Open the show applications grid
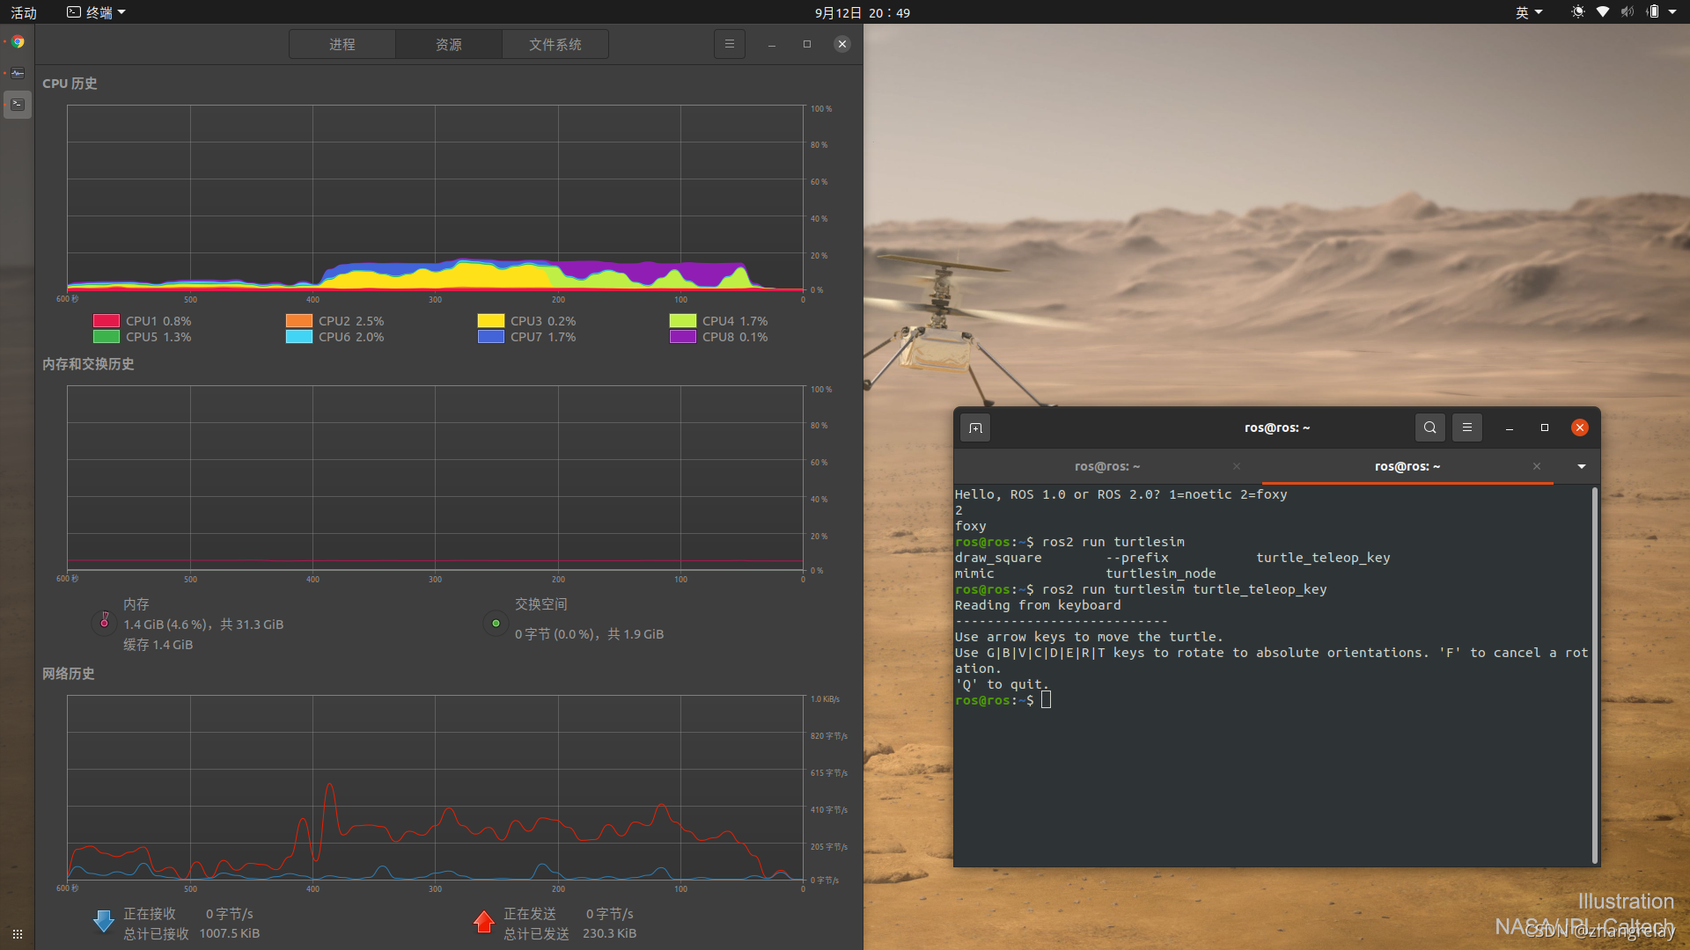1690x950 pixels. click(18, 934)
